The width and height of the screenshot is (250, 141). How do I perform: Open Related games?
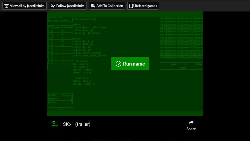coord(143,6)
